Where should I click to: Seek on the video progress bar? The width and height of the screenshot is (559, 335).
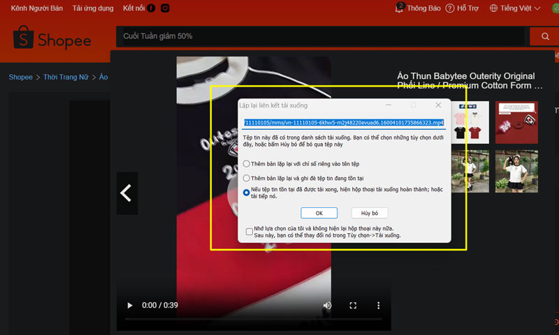click(254, 320)
